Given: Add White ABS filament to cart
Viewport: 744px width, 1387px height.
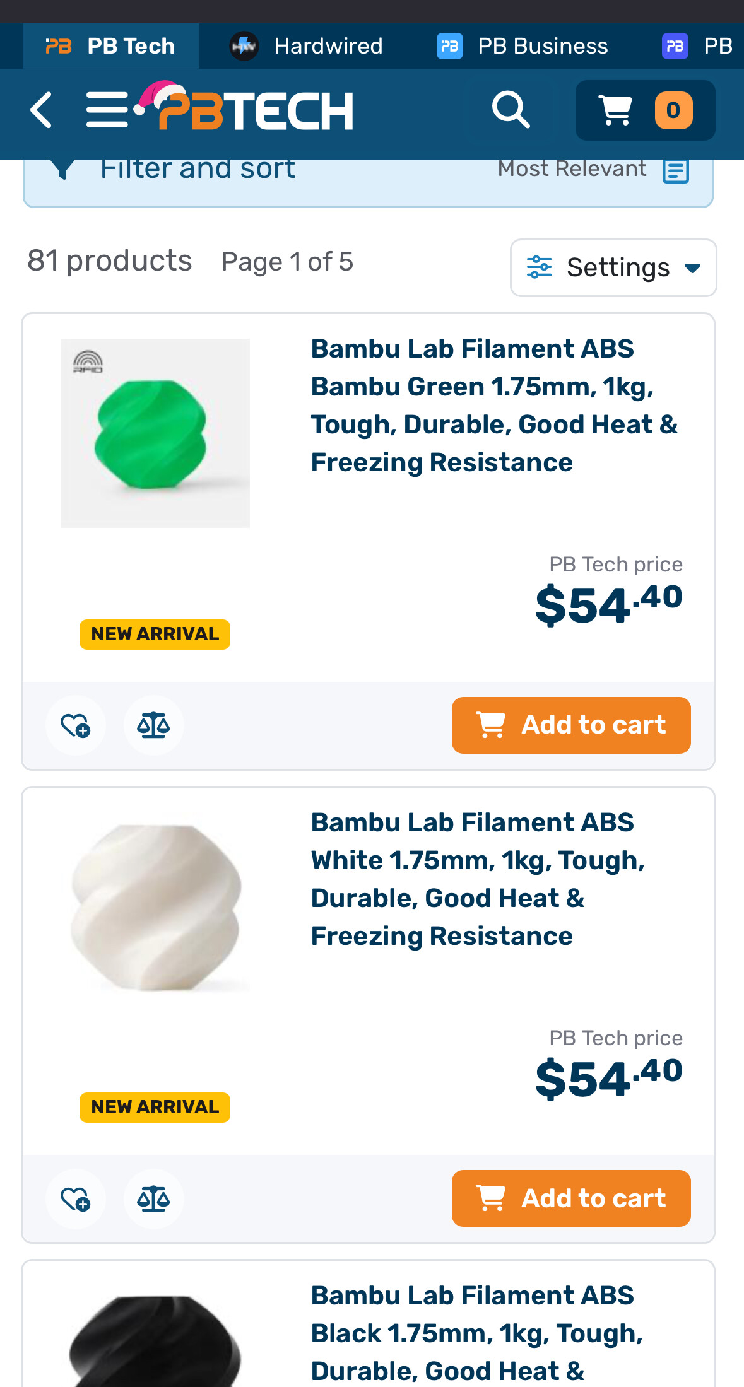Looking at the screenshot, I should click(571, 1198).
